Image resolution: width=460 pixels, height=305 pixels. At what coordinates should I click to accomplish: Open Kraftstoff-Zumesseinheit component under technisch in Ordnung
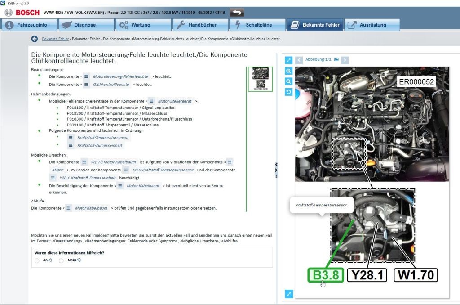pos(100,145)
